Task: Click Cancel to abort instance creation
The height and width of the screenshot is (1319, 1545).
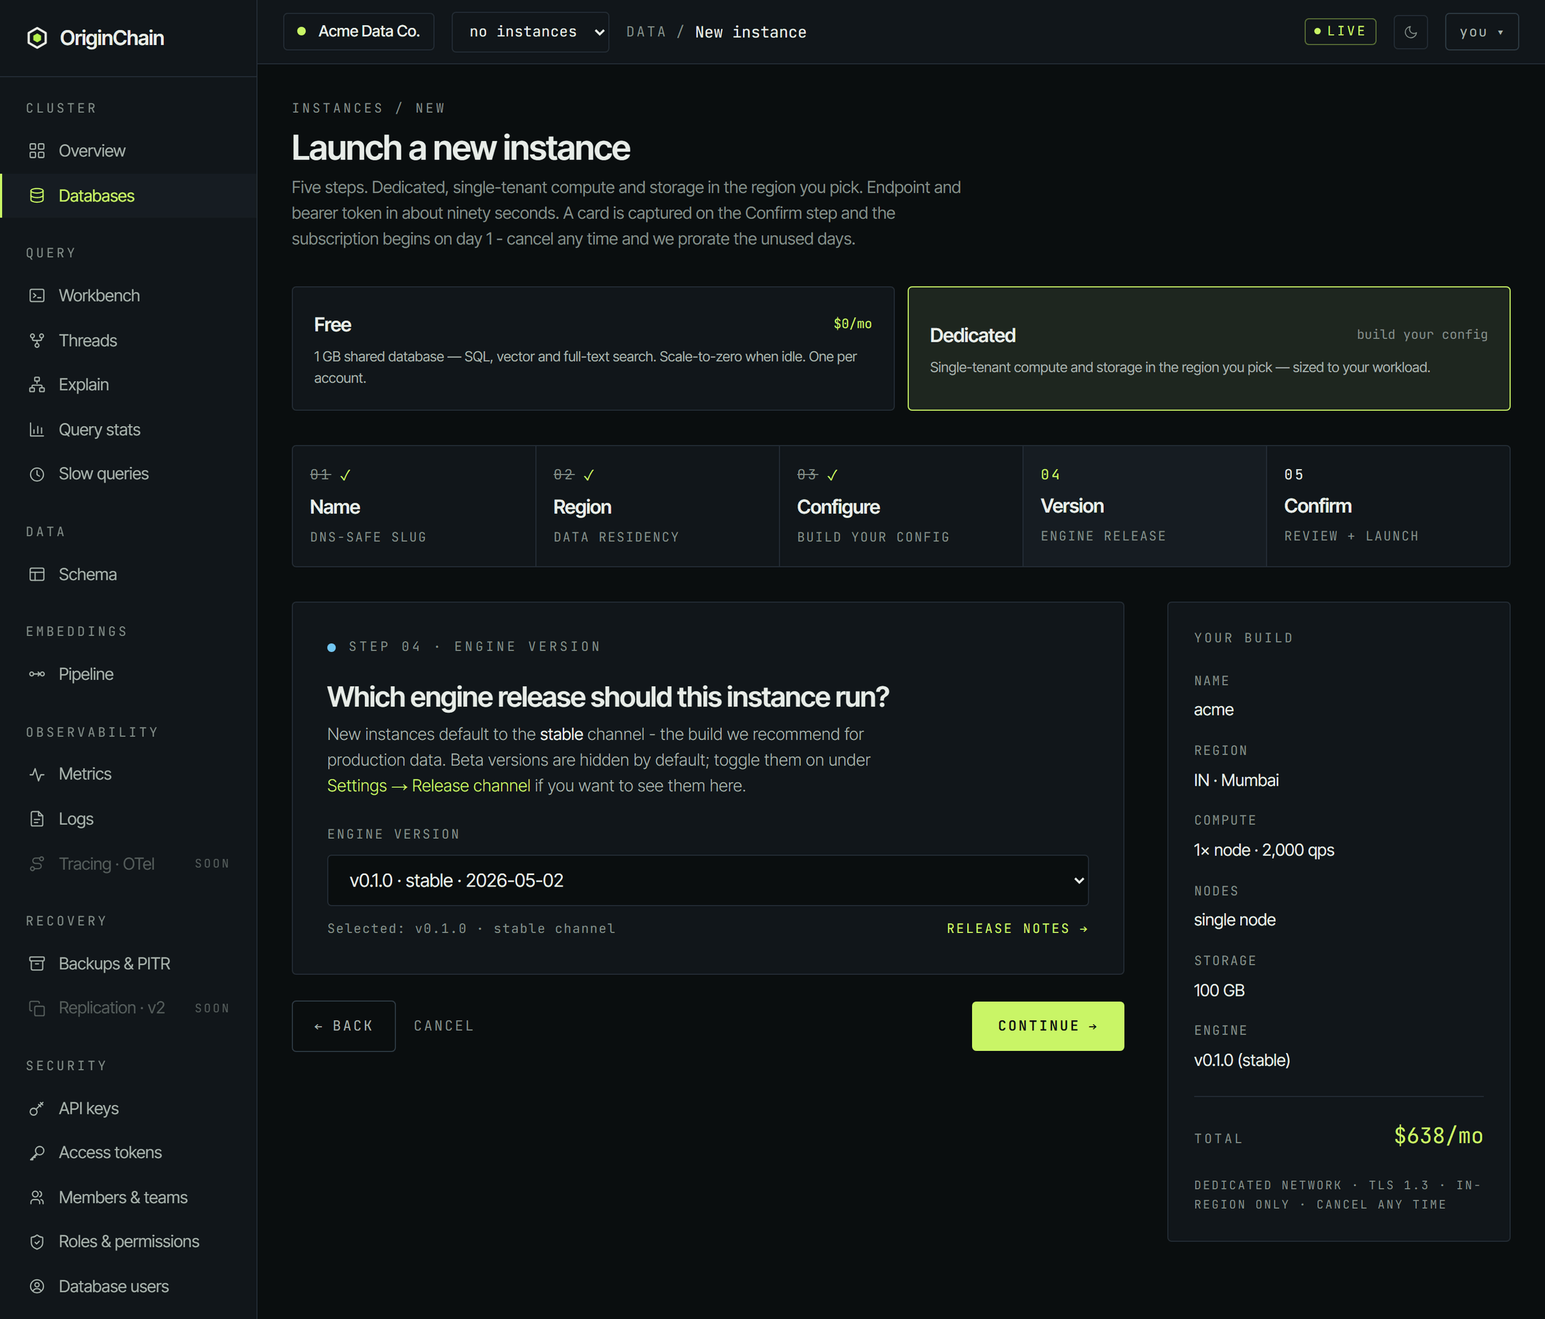Action: pyautogui.click(x=443, y=1026)
